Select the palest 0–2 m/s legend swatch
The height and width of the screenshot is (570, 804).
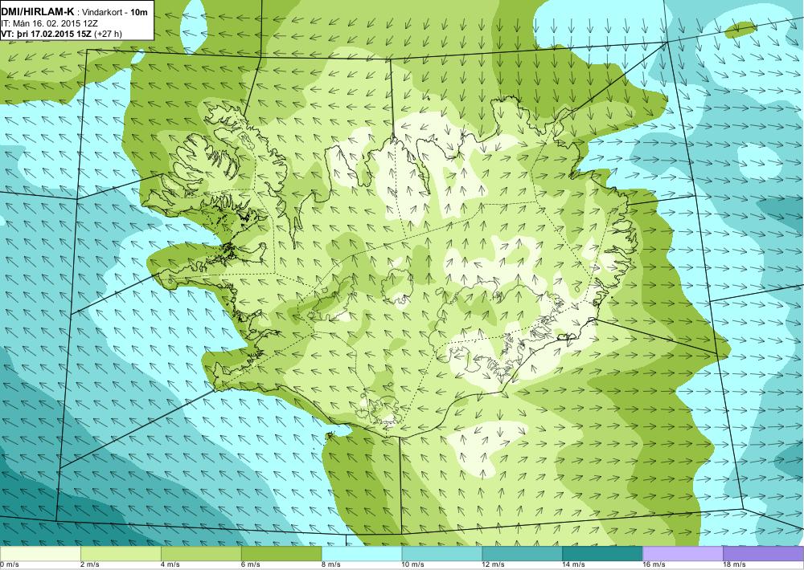point(40,554)
